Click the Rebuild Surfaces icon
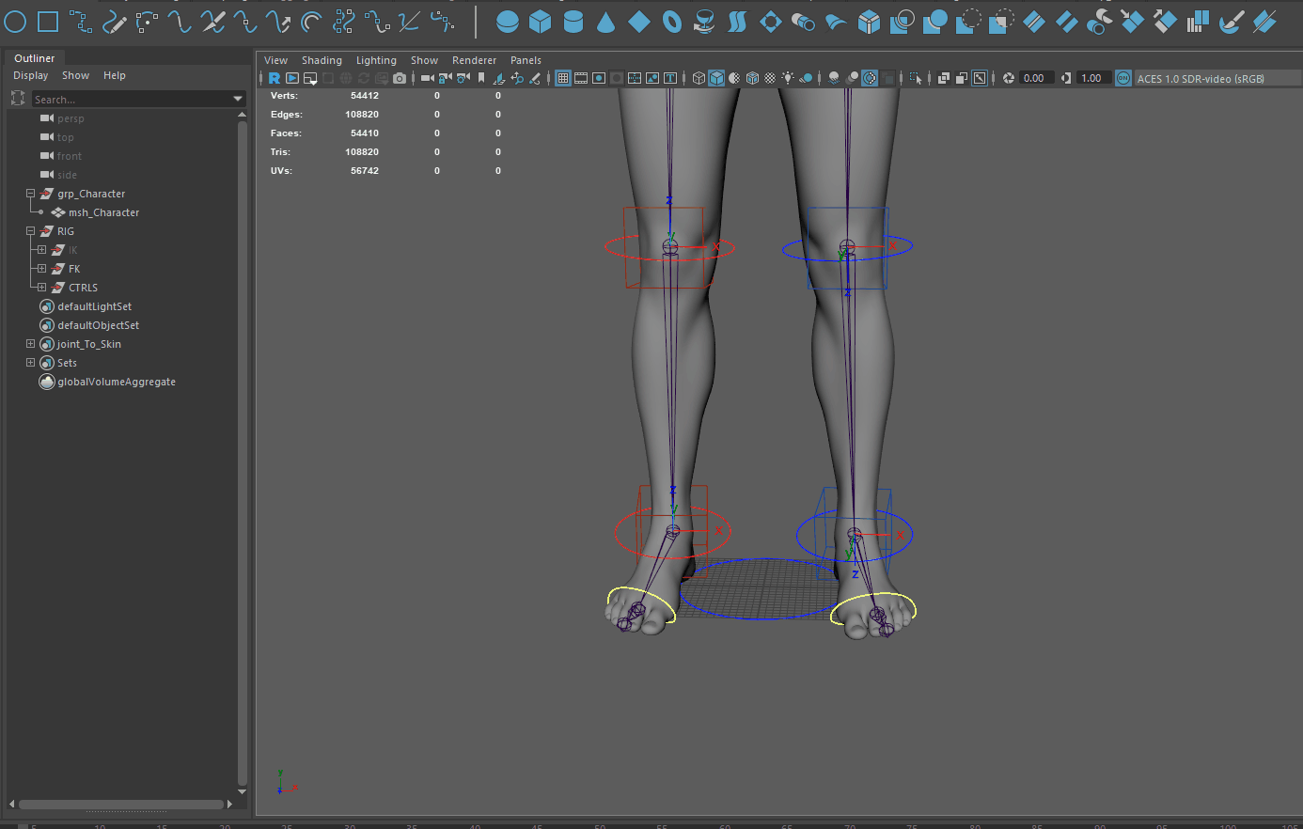 pyautogui.click(x=1198, y=21)
